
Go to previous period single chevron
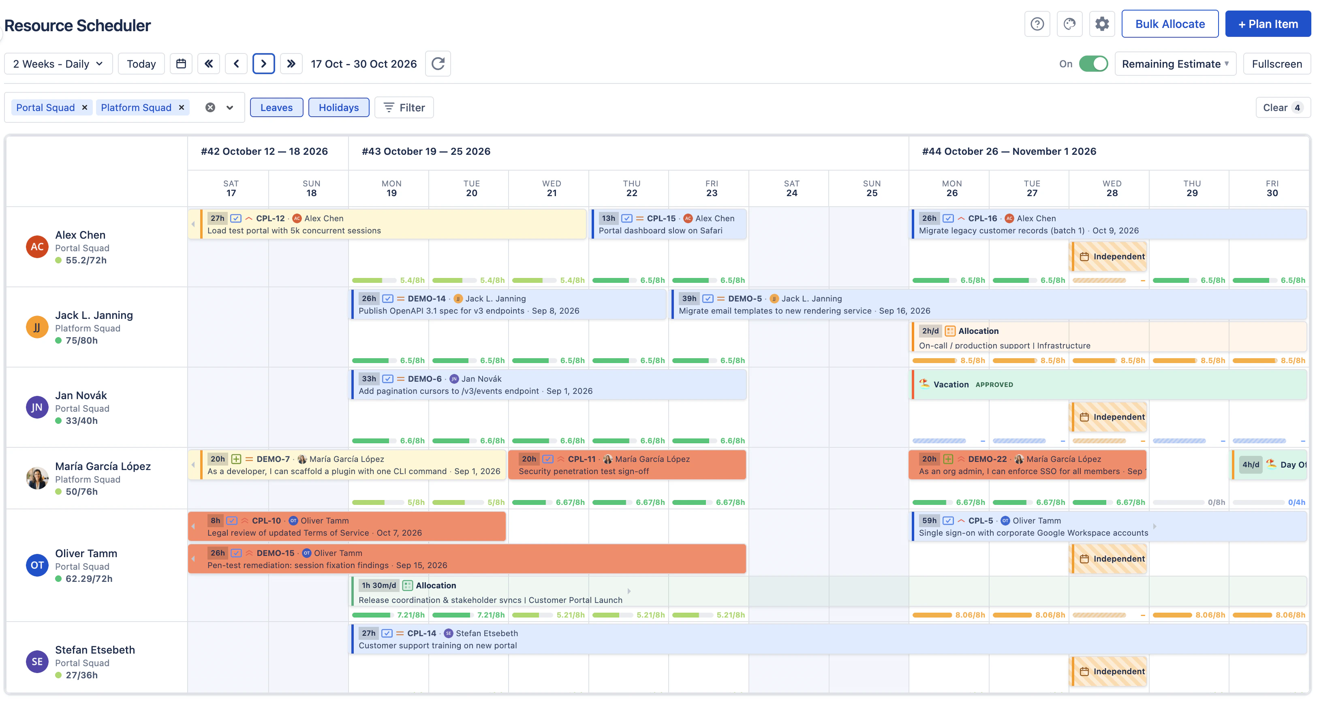pyautogui.click(x=236, y=64)
